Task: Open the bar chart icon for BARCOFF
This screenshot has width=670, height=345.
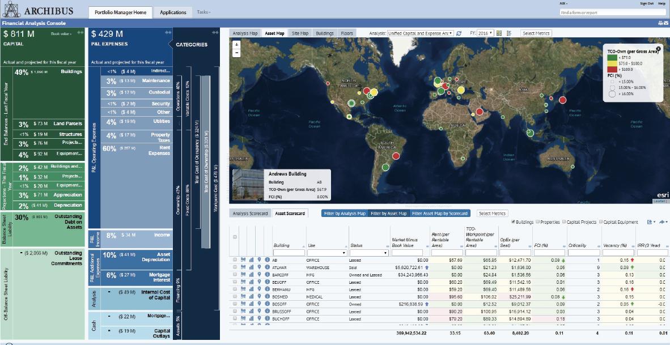Action: coord(251,275)
